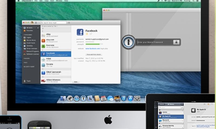
Task: Open the Contacts book icon in the Dock
Action: tap(97, 98)
